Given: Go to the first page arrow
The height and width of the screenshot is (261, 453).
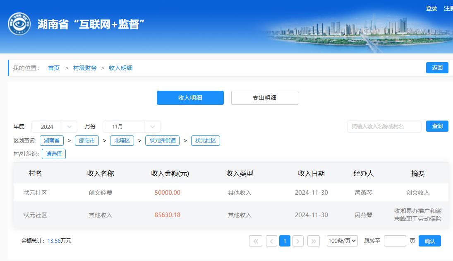Looking at the screenshot, I should point(256,241).
